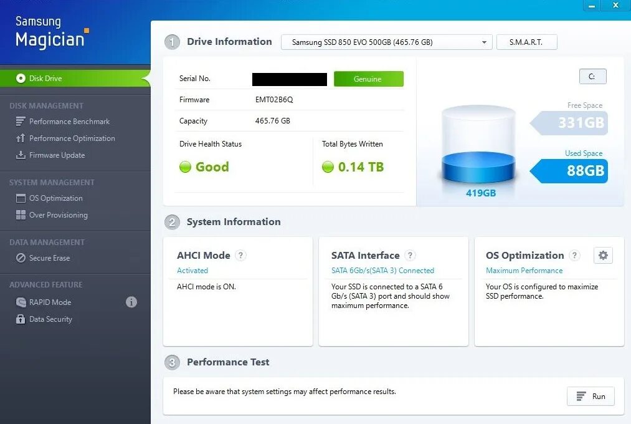This screenshot has width=631, height=424.
Task: Click the Disk Drive radio-style icon
Action: click(21, 78)
